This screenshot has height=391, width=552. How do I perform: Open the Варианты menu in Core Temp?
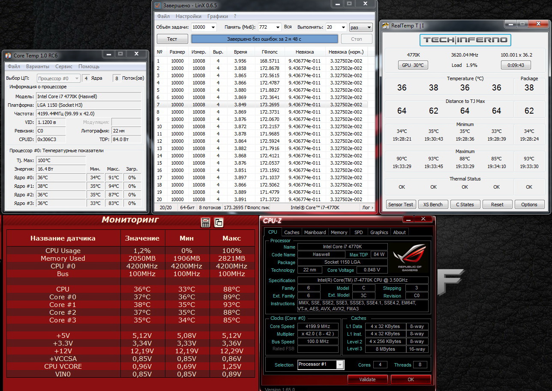point(38,66)
